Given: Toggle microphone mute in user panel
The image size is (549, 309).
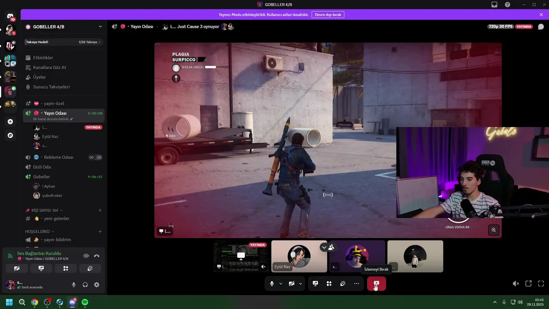Looking at the screenshot, I should point(74,285).
